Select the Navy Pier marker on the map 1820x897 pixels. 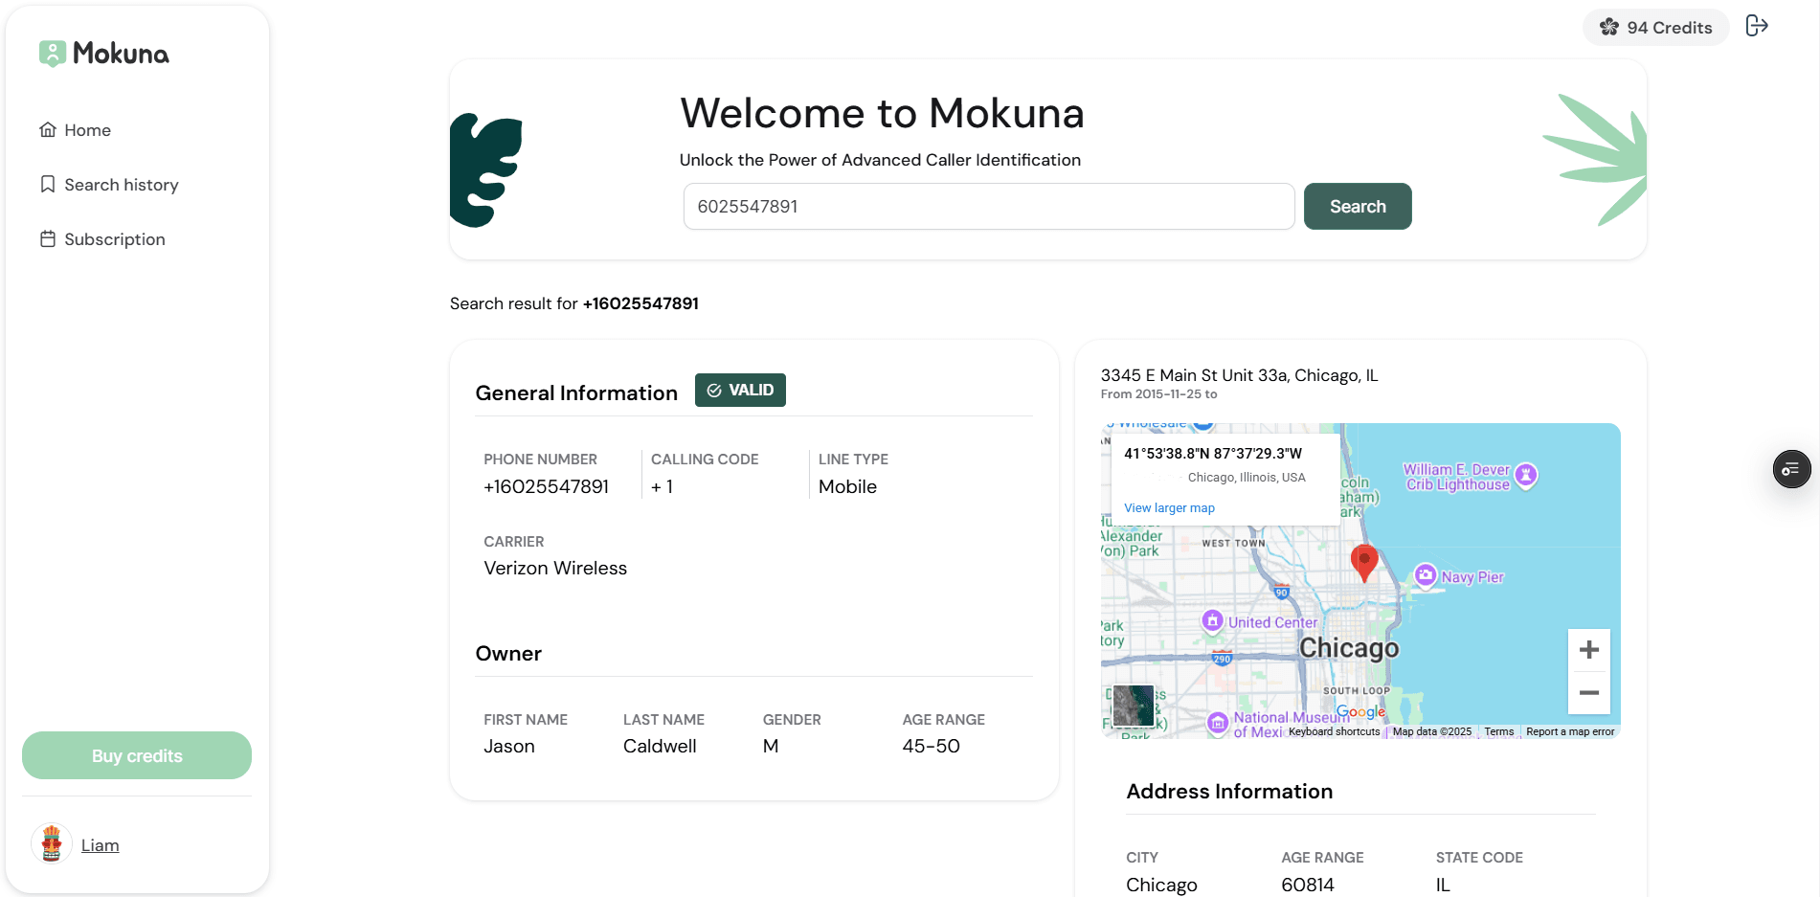click(1427, 575)
